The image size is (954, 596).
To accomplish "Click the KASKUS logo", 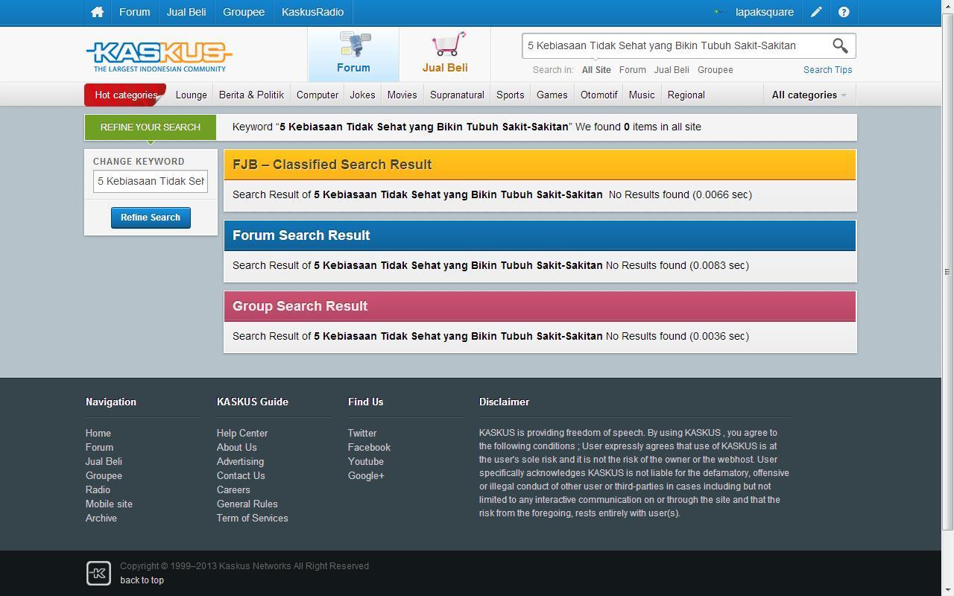I will pos(159,57).
